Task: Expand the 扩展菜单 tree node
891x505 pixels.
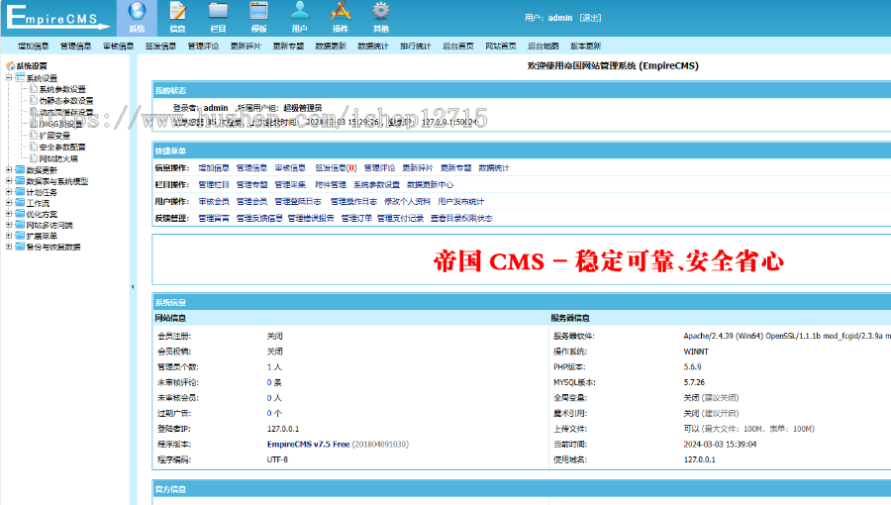Action: (x=9, y=236)
